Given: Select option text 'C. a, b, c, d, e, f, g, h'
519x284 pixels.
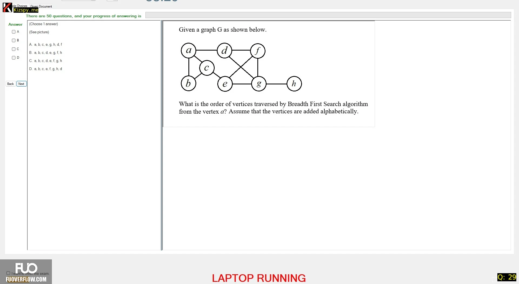Looking at the screenshot, I should click(46, 61).
